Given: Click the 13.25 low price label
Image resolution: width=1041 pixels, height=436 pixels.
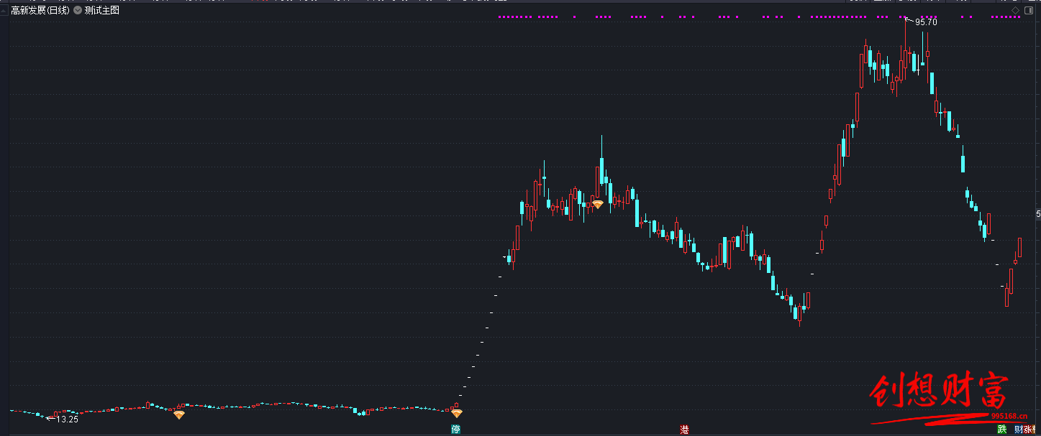Looking at the screenshot, I should tap(67, 419).
